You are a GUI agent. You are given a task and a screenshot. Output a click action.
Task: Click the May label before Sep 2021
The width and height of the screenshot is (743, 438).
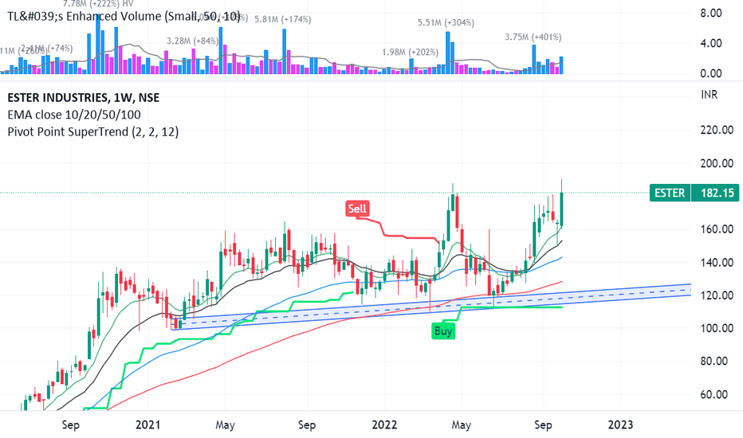tap(225, 425)
